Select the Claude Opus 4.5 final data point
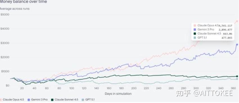The height and width of the screenshot is (103, 239). point(237,21)
